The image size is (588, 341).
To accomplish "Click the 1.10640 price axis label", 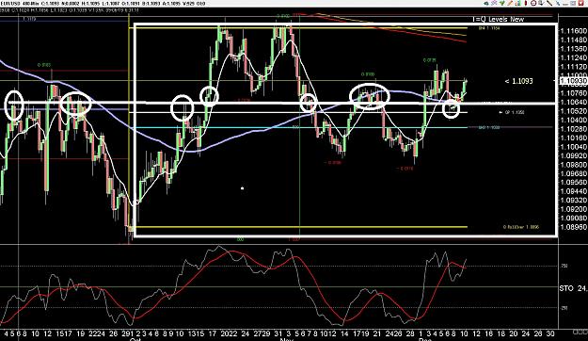I will [573, 102].
